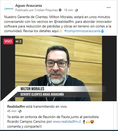Click the heart-eyes emoji in shared post
This screenshot has height=131, width=118.
tap(92, 122)
